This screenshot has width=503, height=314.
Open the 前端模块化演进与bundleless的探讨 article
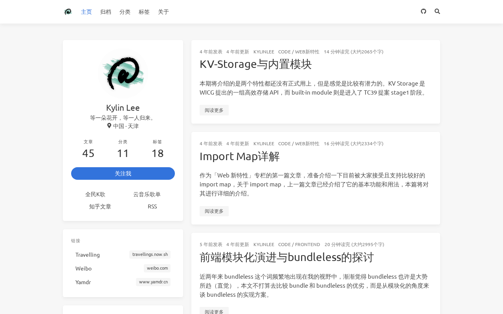coord(287,257)
